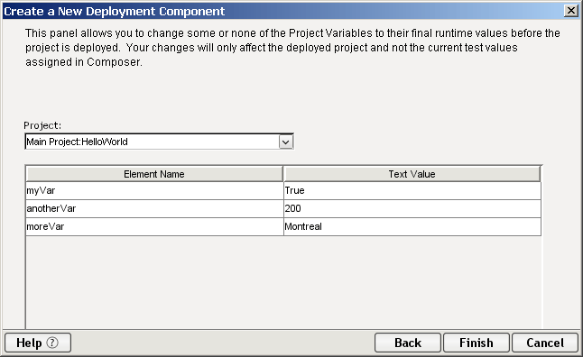Click the Back button
Screen dimensions: 583x357
point(408,343)
